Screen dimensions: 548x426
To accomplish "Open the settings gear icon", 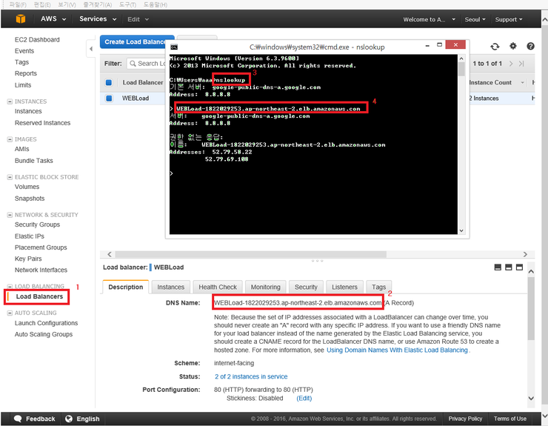I will tap(512, 46).
